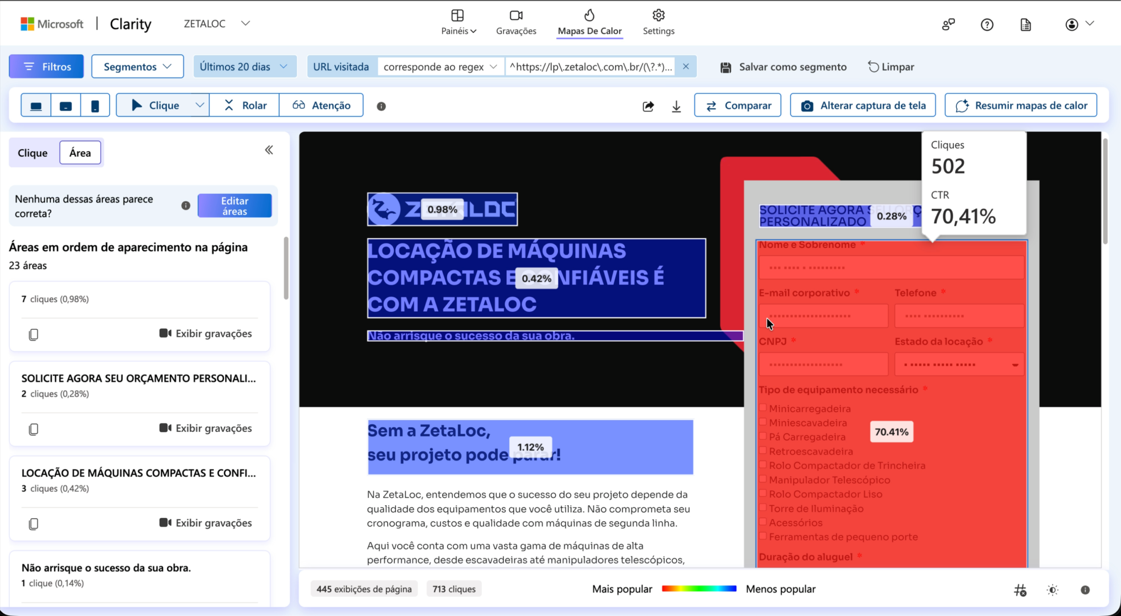This screenshot has height=616, width=1121.
Task: Copy the 7 cliques area card
Action: coord(33,334)
